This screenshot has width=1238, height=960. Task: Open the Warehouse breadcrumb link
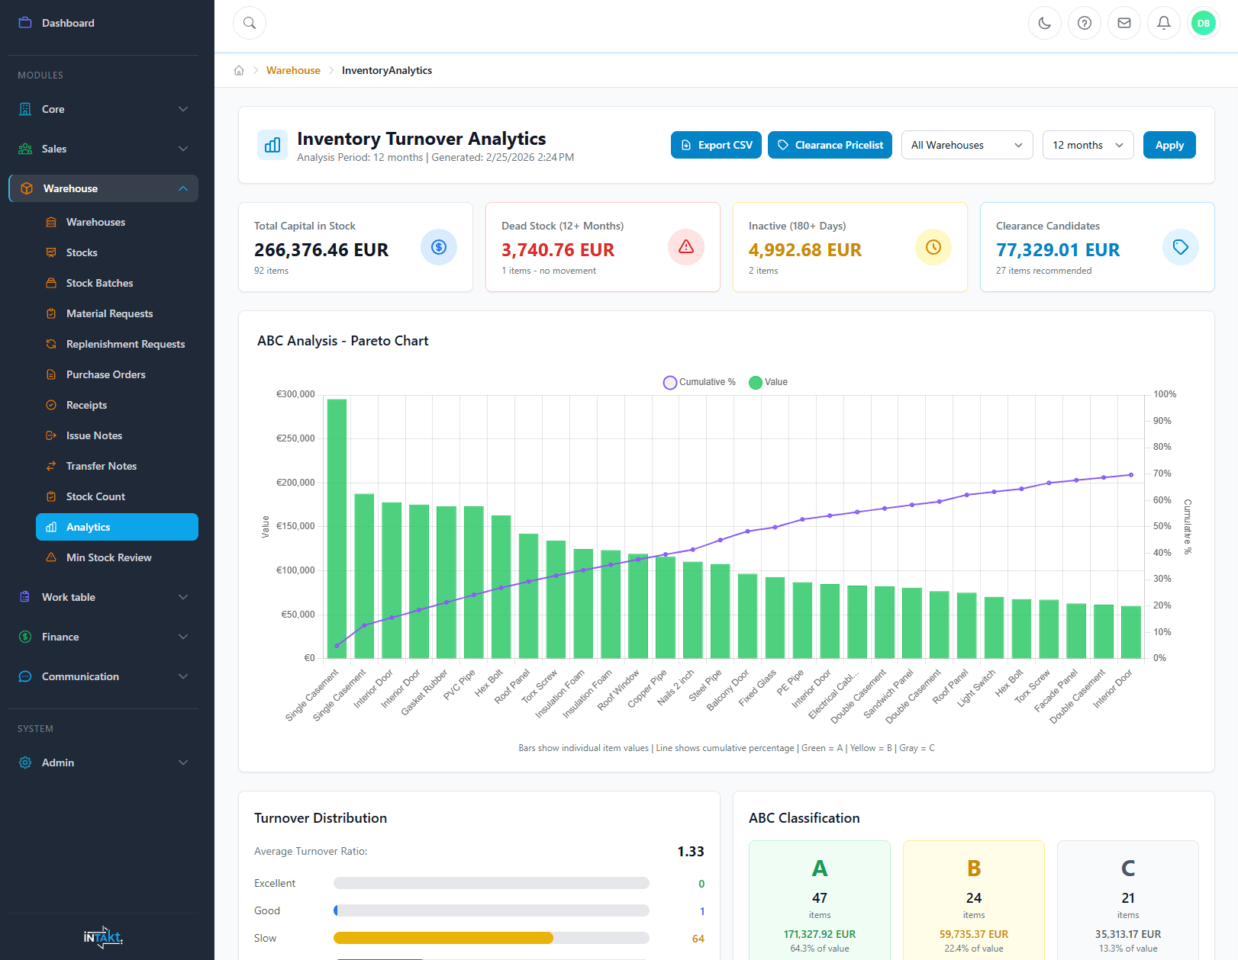tap(293, 70)
